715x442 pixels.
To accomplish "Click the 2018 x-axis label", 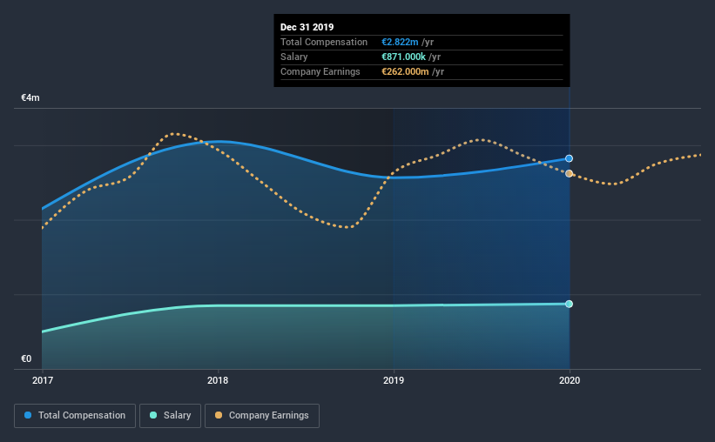I will pyautogui.click(x=218, y=380).
